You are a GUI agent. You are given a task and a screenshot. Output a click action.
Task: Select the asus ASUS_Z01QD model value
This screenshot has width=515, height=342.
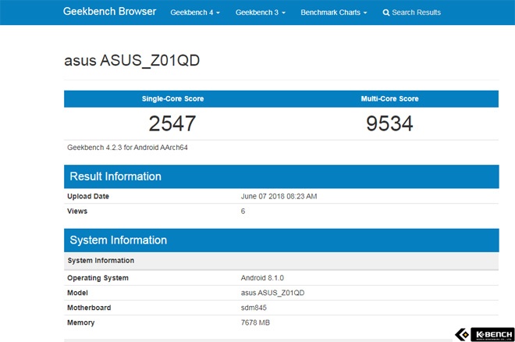click(272, 293)
